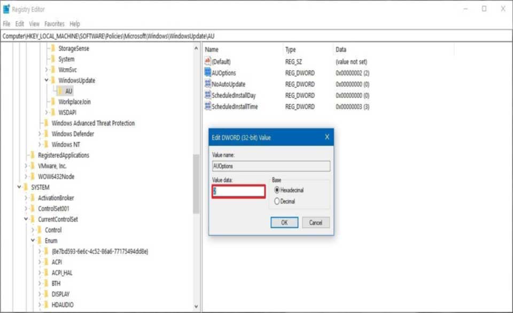
Task: Expand the DISPLAY tree node
Action: click(x=40, y=294)
